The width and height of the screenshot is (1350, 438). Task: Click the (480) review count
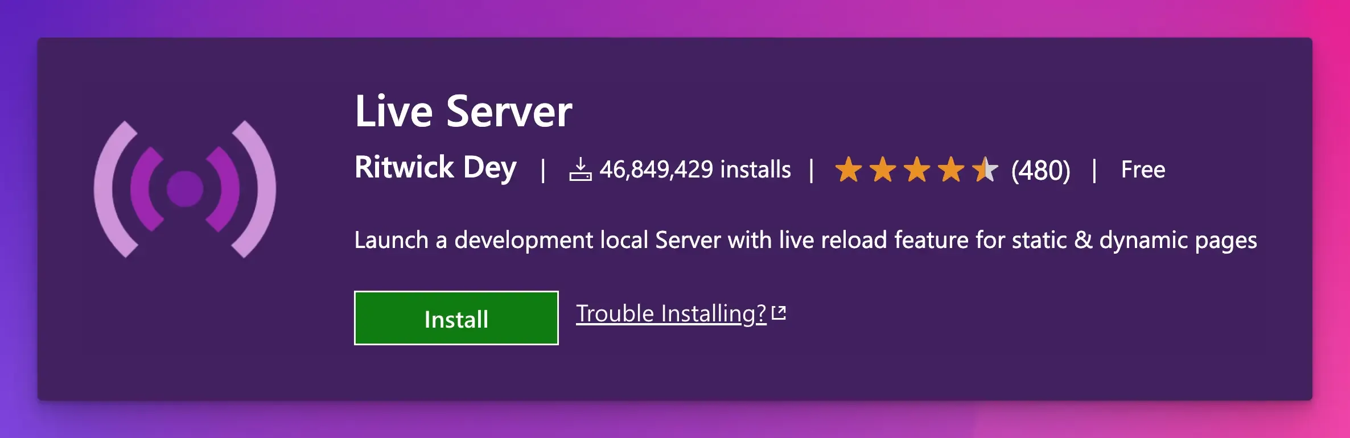click(1040, 170)
